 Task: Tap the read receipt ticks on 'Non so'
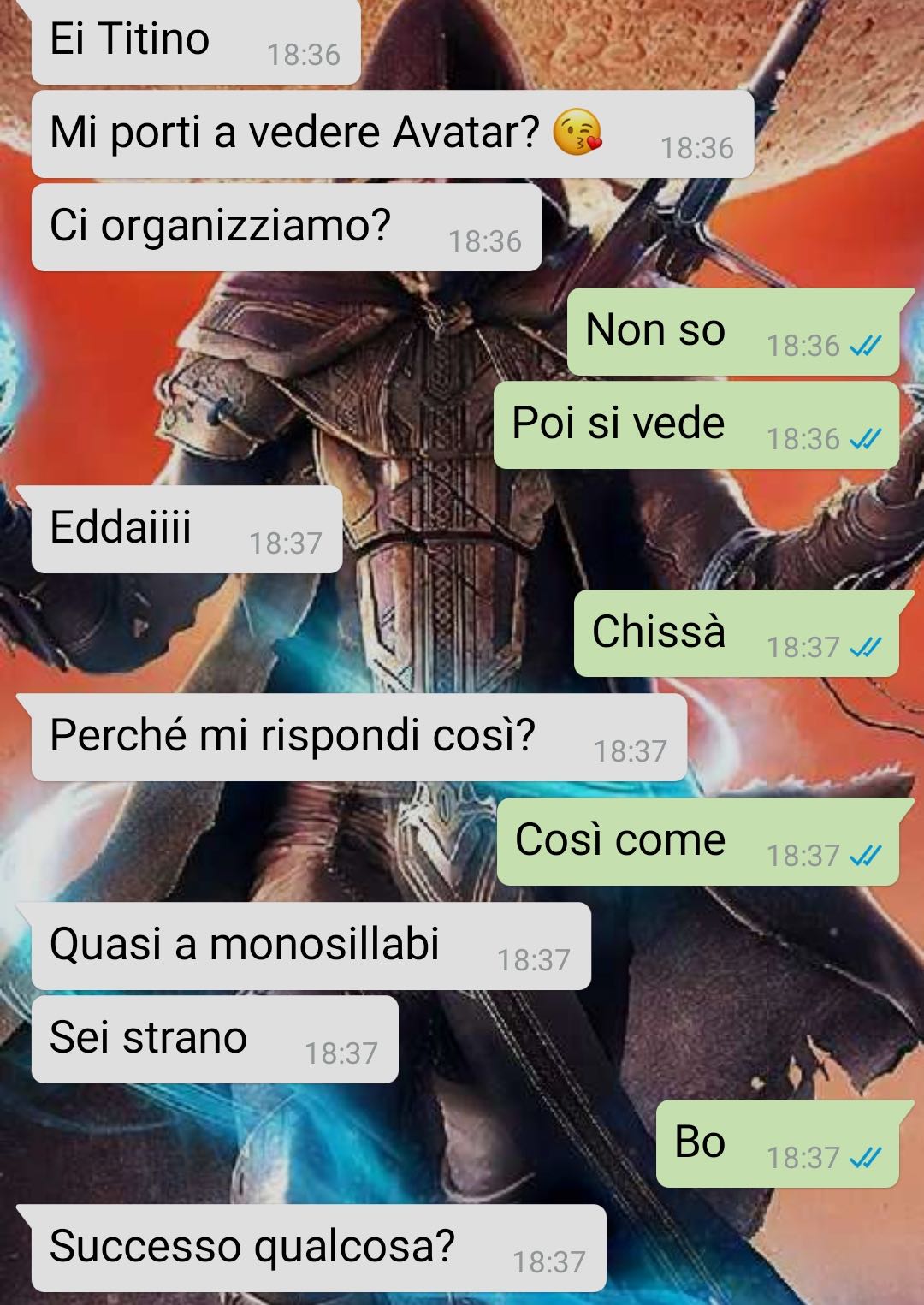tap(865, 346)
